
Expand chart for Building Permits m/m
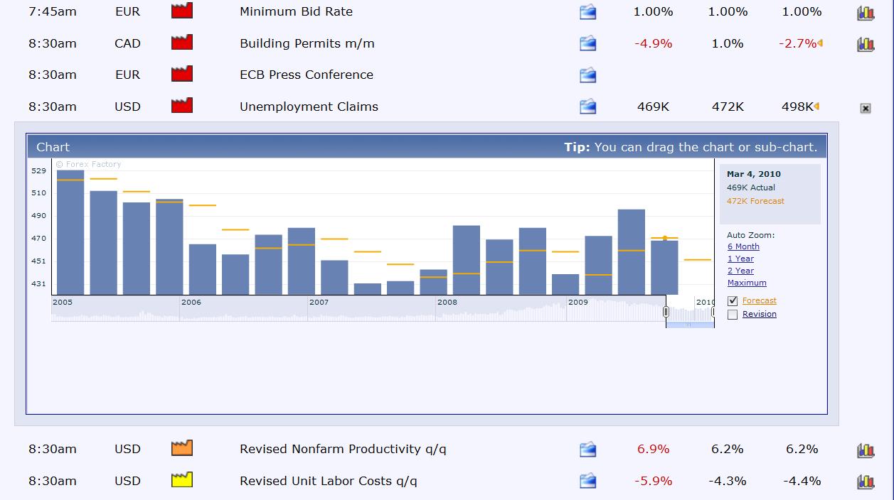tap(865, 45)
